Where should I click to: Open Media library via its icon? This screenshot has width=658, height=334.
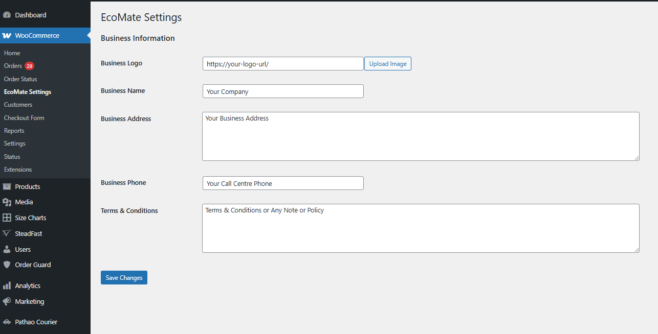(7, 202)
